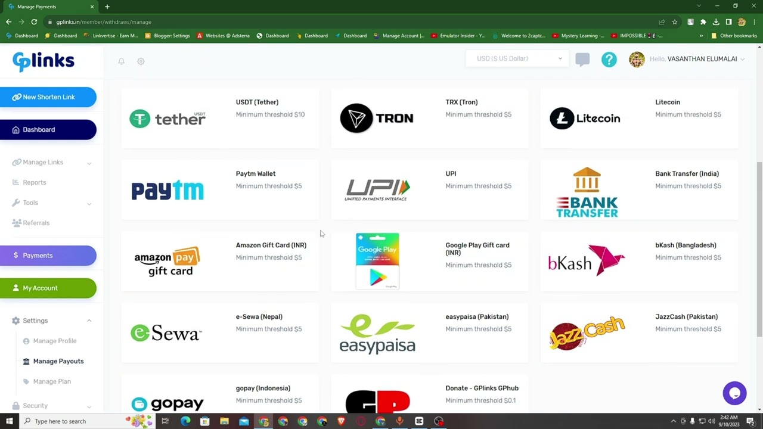The height and width of the screenshot is (429, 763).
Task: Click the browser back arrow
Action: coord(8,22)
